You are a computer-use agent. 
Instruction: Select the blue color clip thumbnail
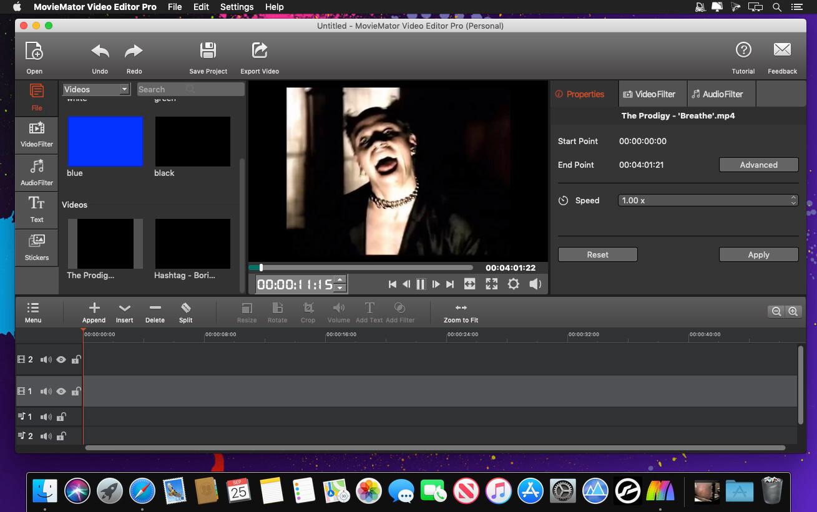click(x=105, y=141)
